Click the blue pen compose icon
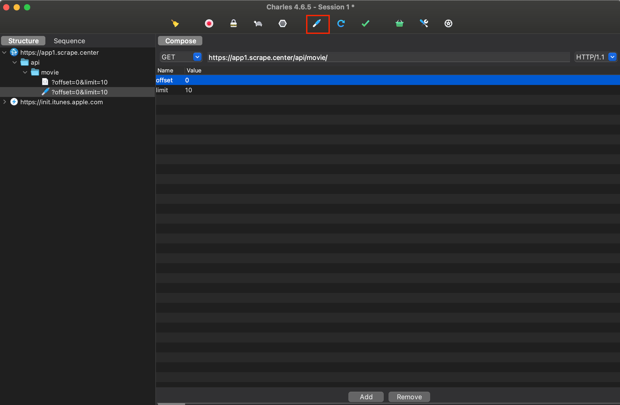The image size is (620, 405). point(317,24)
